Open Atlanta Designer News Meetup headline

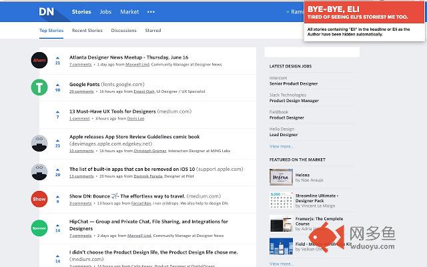129,57
